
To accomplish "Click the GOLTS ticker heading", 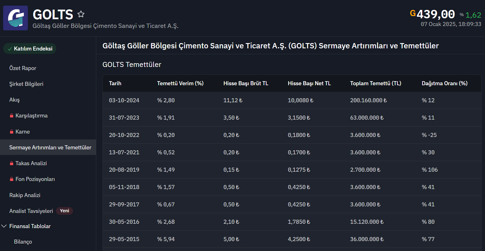I will (53, 15).
